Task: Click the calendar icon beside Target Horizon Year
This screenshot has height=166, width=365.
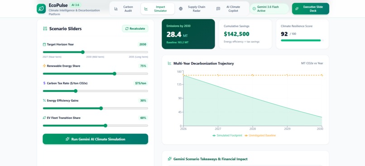Action: (x=44, y=44)
